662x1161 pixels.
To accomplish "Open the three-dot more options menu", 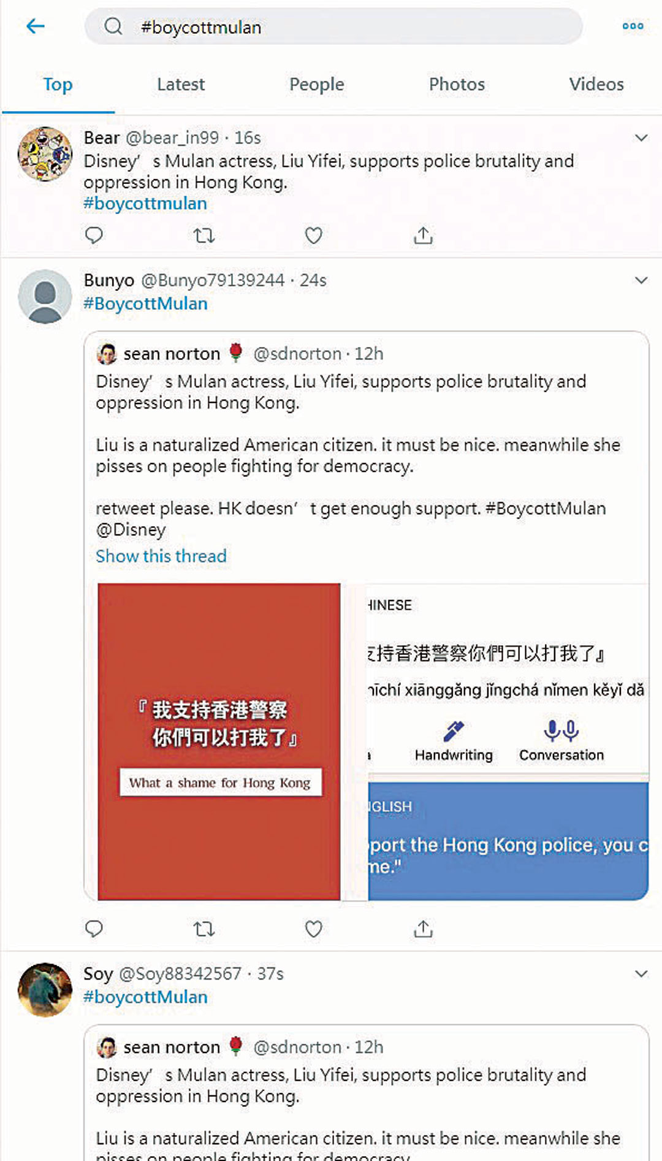I will [633, 26].
